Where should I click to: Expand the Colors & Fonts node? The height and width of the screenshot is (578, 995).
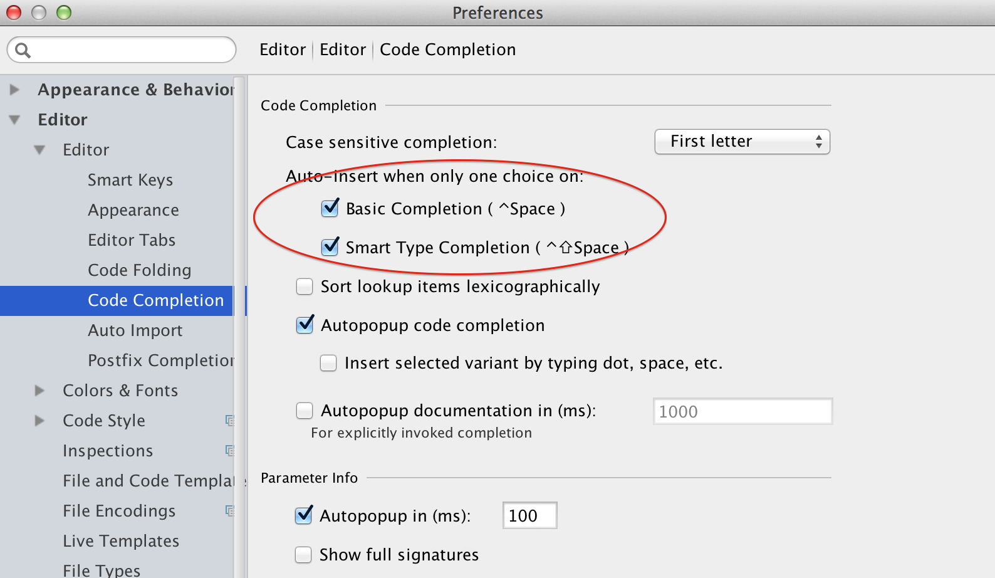point(39,391)
